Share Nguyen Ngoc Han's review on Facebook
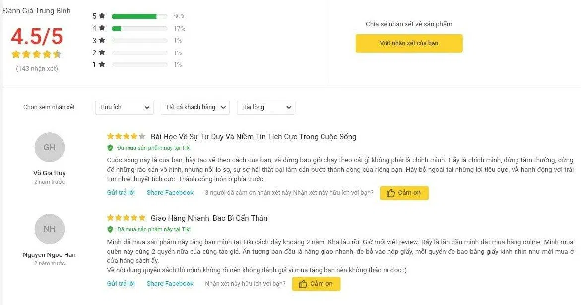 [170, 284]
